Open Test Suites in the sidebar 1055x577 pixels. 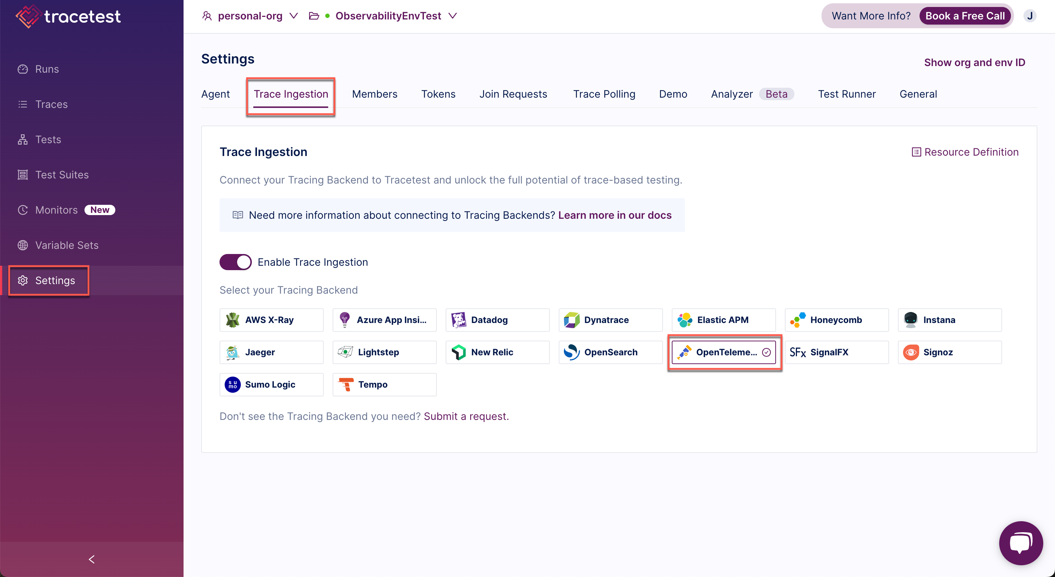tap(92, 175)
